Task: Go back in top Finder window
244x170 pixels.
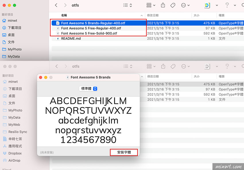Action: pyautogui.click(x=56, y=5)
